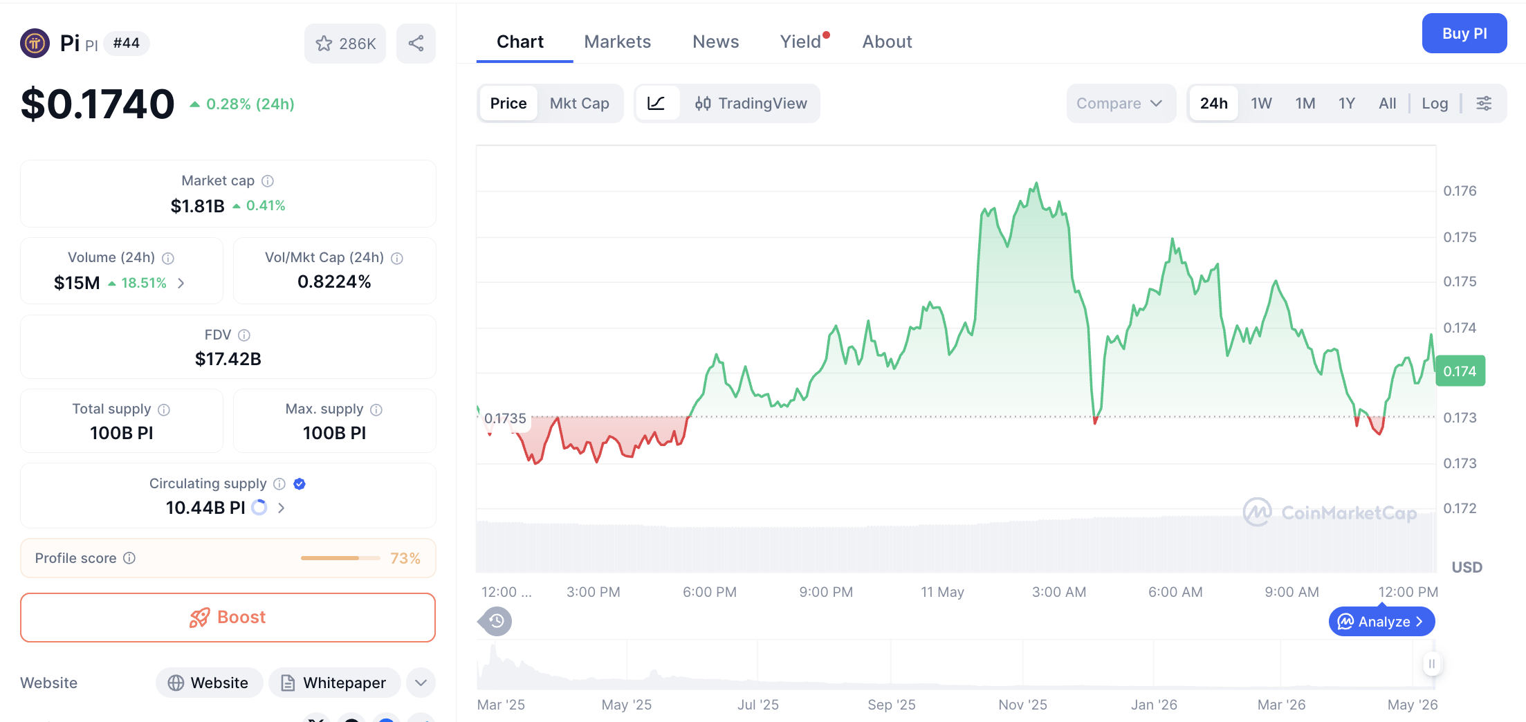Toggle the Log scale option
This screenshot has height=722, width=1526.
pyautogui.click(x=1435, y=104)
